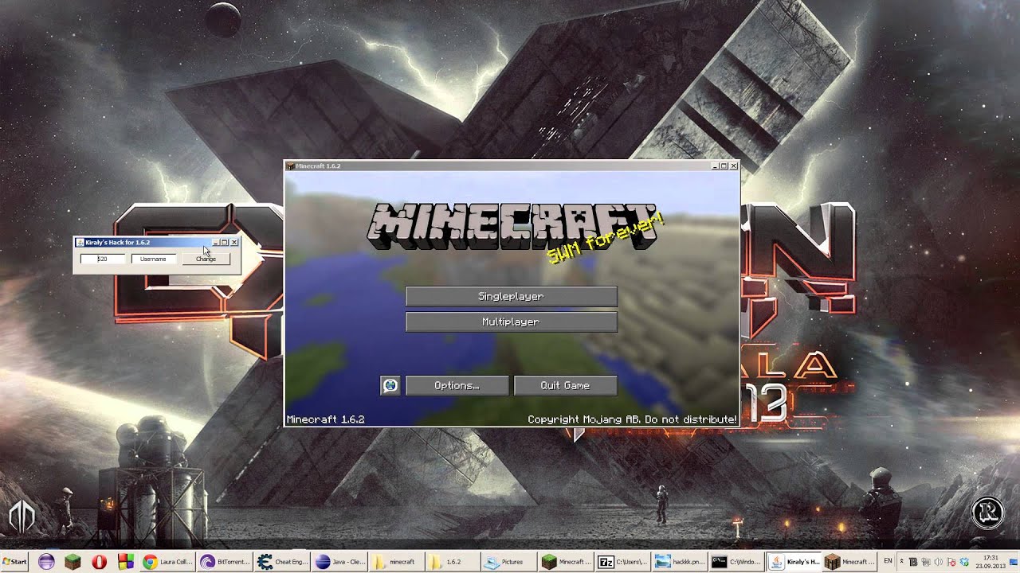This screenshot has width=1020, height=573.
Task: Click the Windows Start button
Action: pos(15,561)
